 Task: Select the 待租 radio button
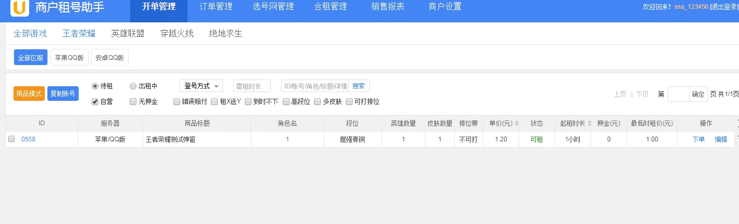95,86
